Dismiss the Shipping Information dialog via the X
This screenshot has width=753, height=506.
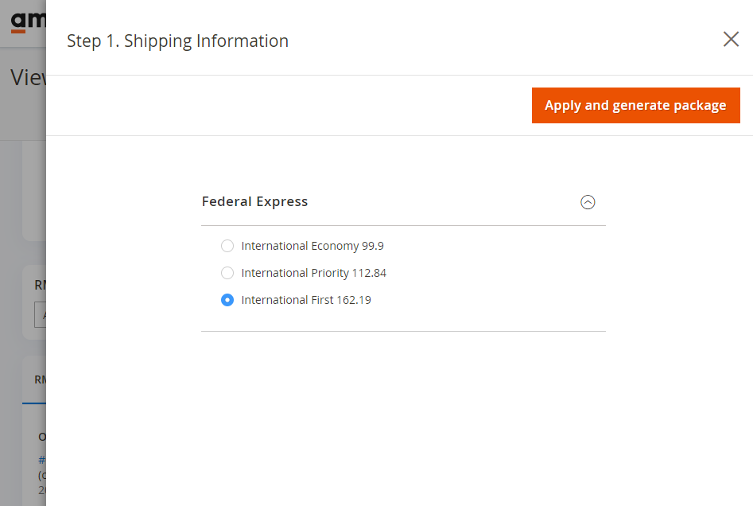[731, 38]
